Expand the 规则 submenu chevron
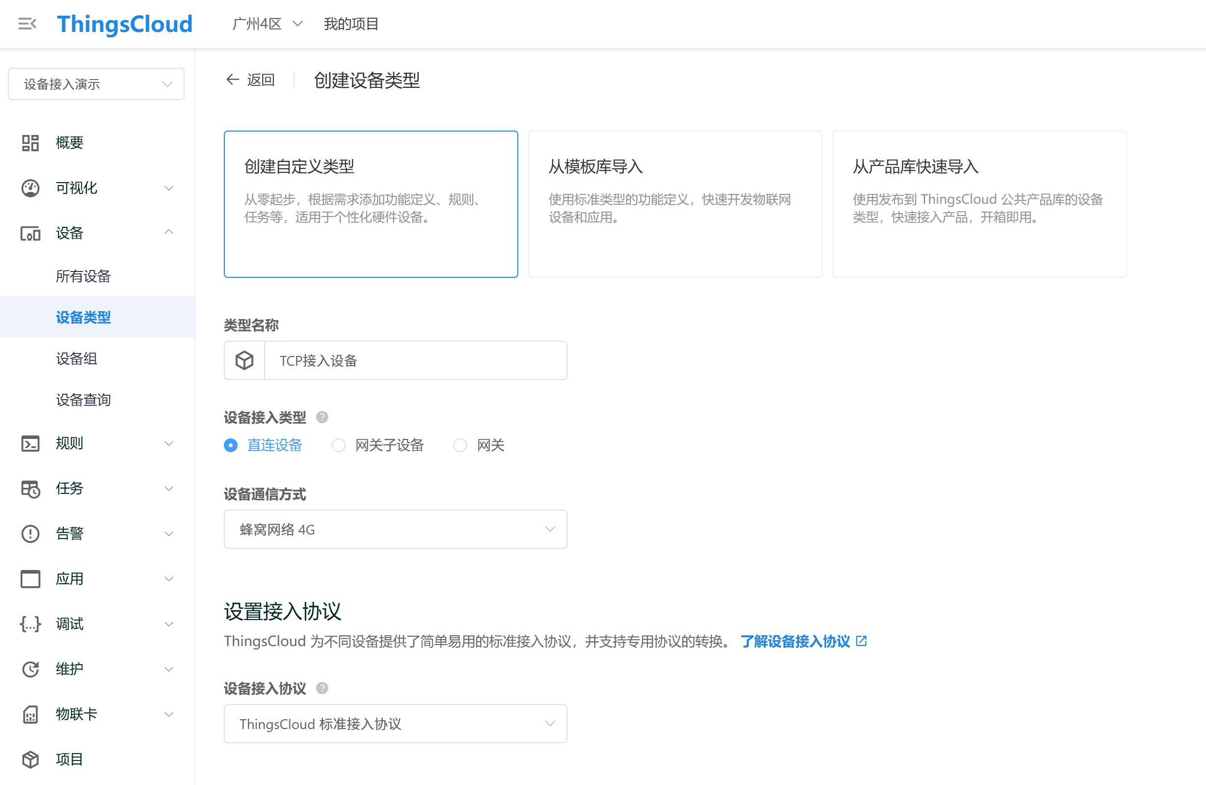 (x=169, y=443)
